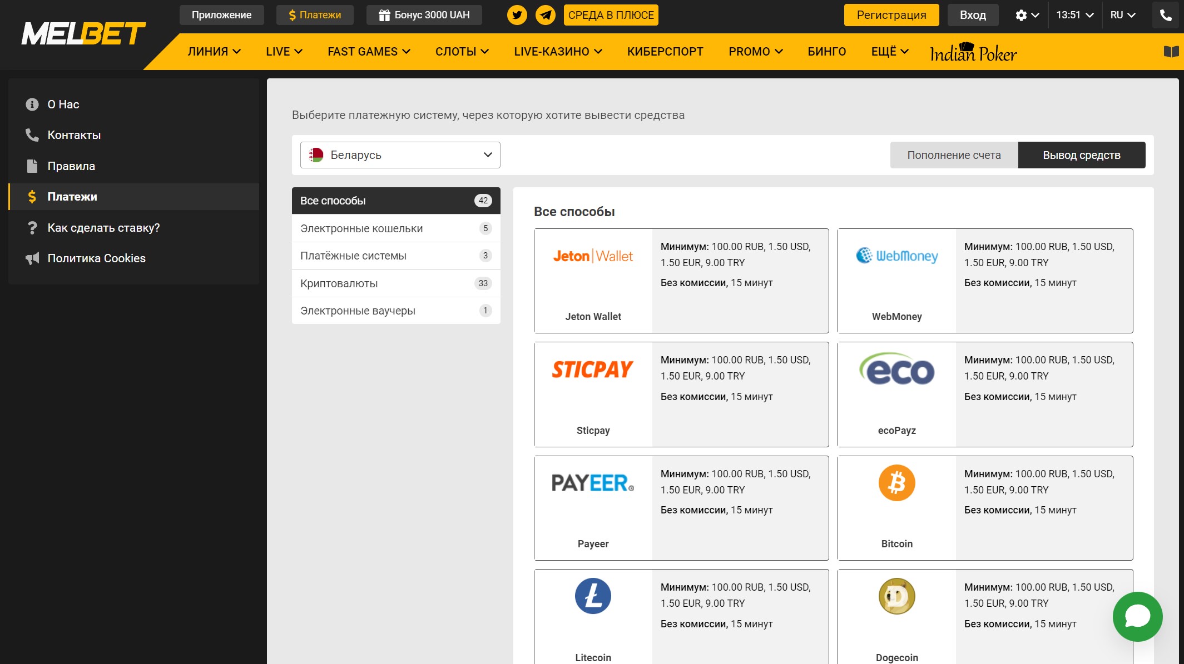Open БИНГО section
The image size is (1184, 664).
pos(826,52)
